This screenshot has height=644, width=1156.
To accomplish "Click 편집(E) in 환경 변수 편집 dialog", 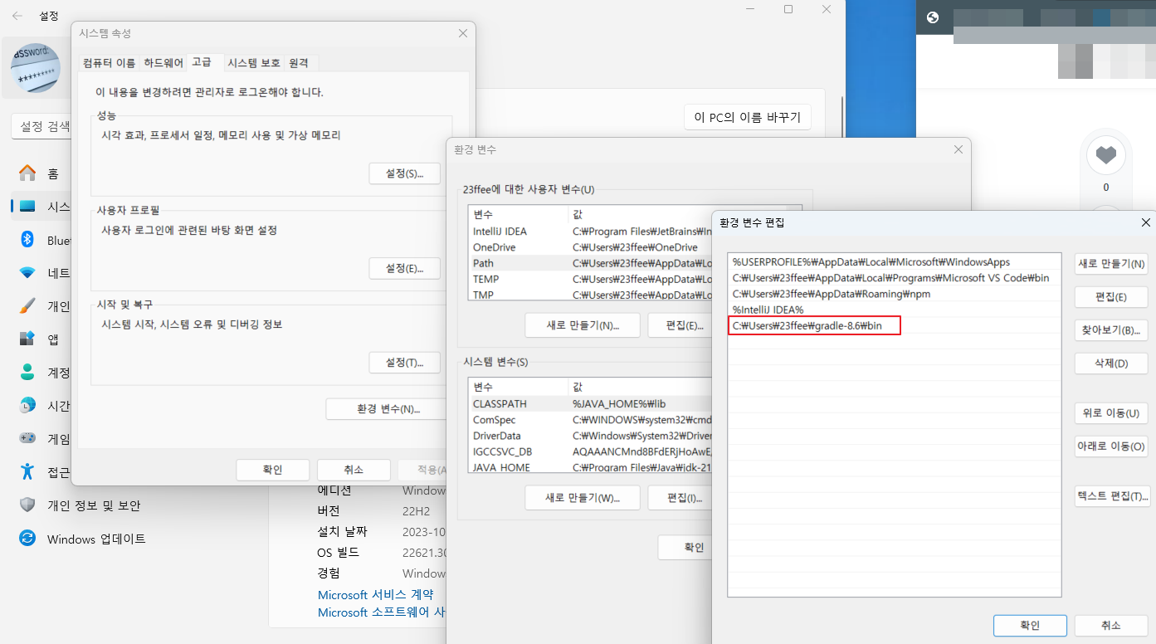I will point(1111,297).
